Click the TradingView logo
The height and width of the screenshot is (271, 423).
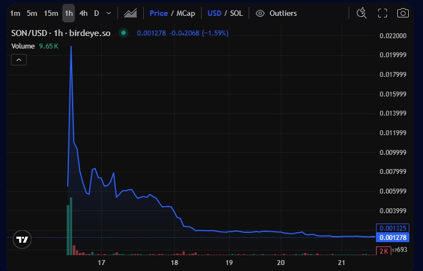(x=22, y=239)
